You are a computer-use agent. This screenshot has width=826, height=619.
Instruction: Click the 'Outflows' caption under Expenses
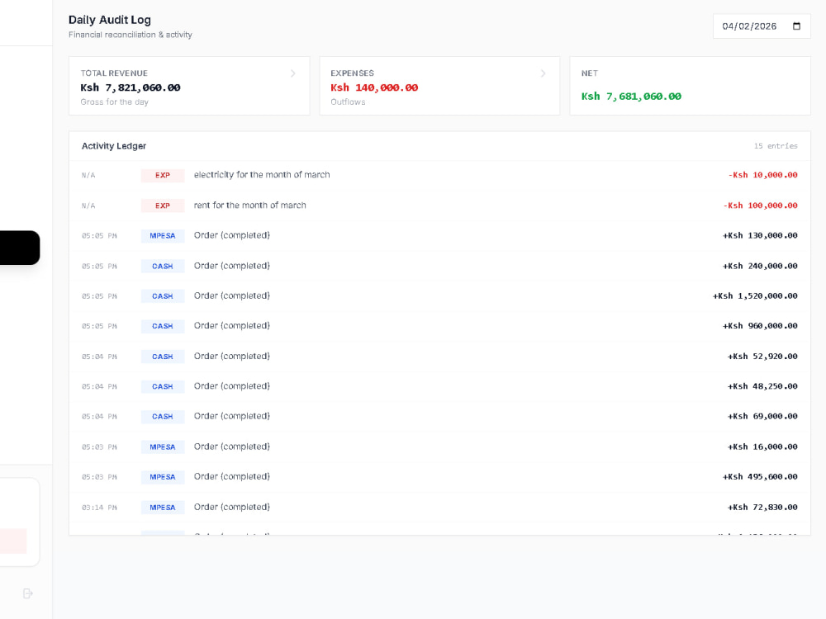pyautogui.click(x=348, y=102)
